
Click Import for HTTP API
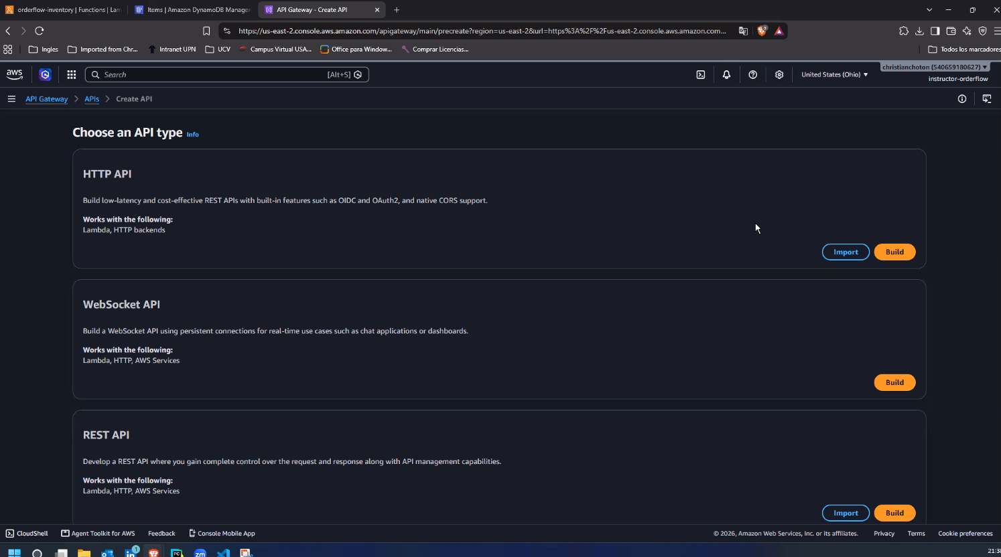pyautogui.click(x=846, y=252)
